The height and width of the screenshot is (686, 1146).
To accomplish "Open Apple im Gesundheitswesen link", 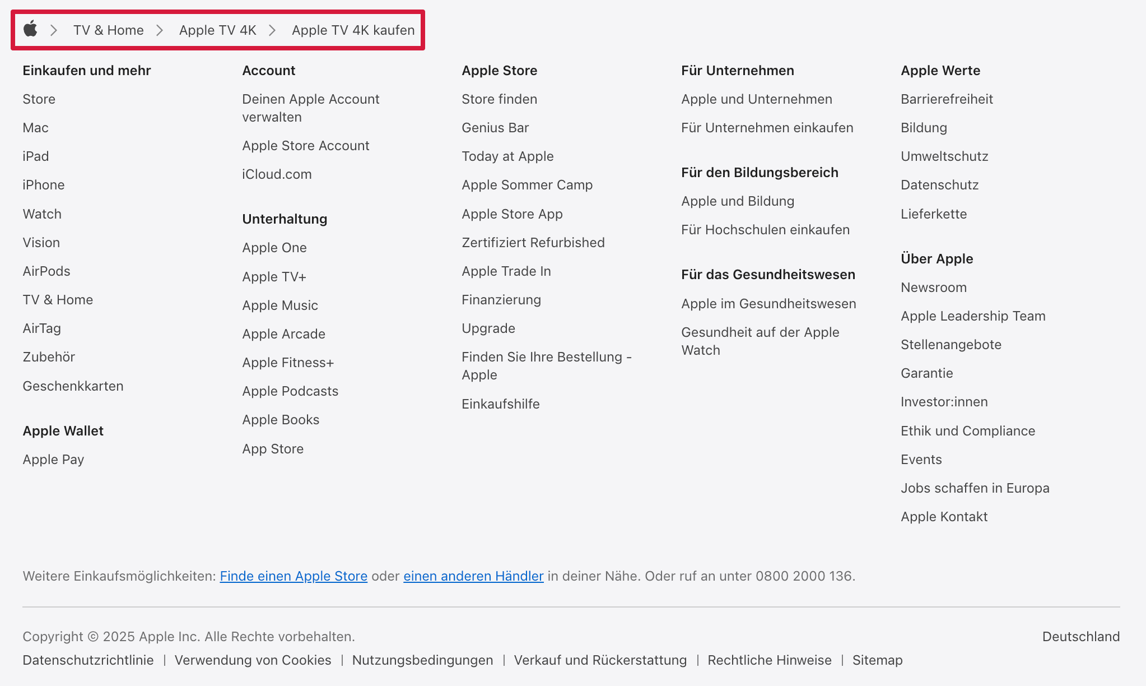I will coord(768,304).
